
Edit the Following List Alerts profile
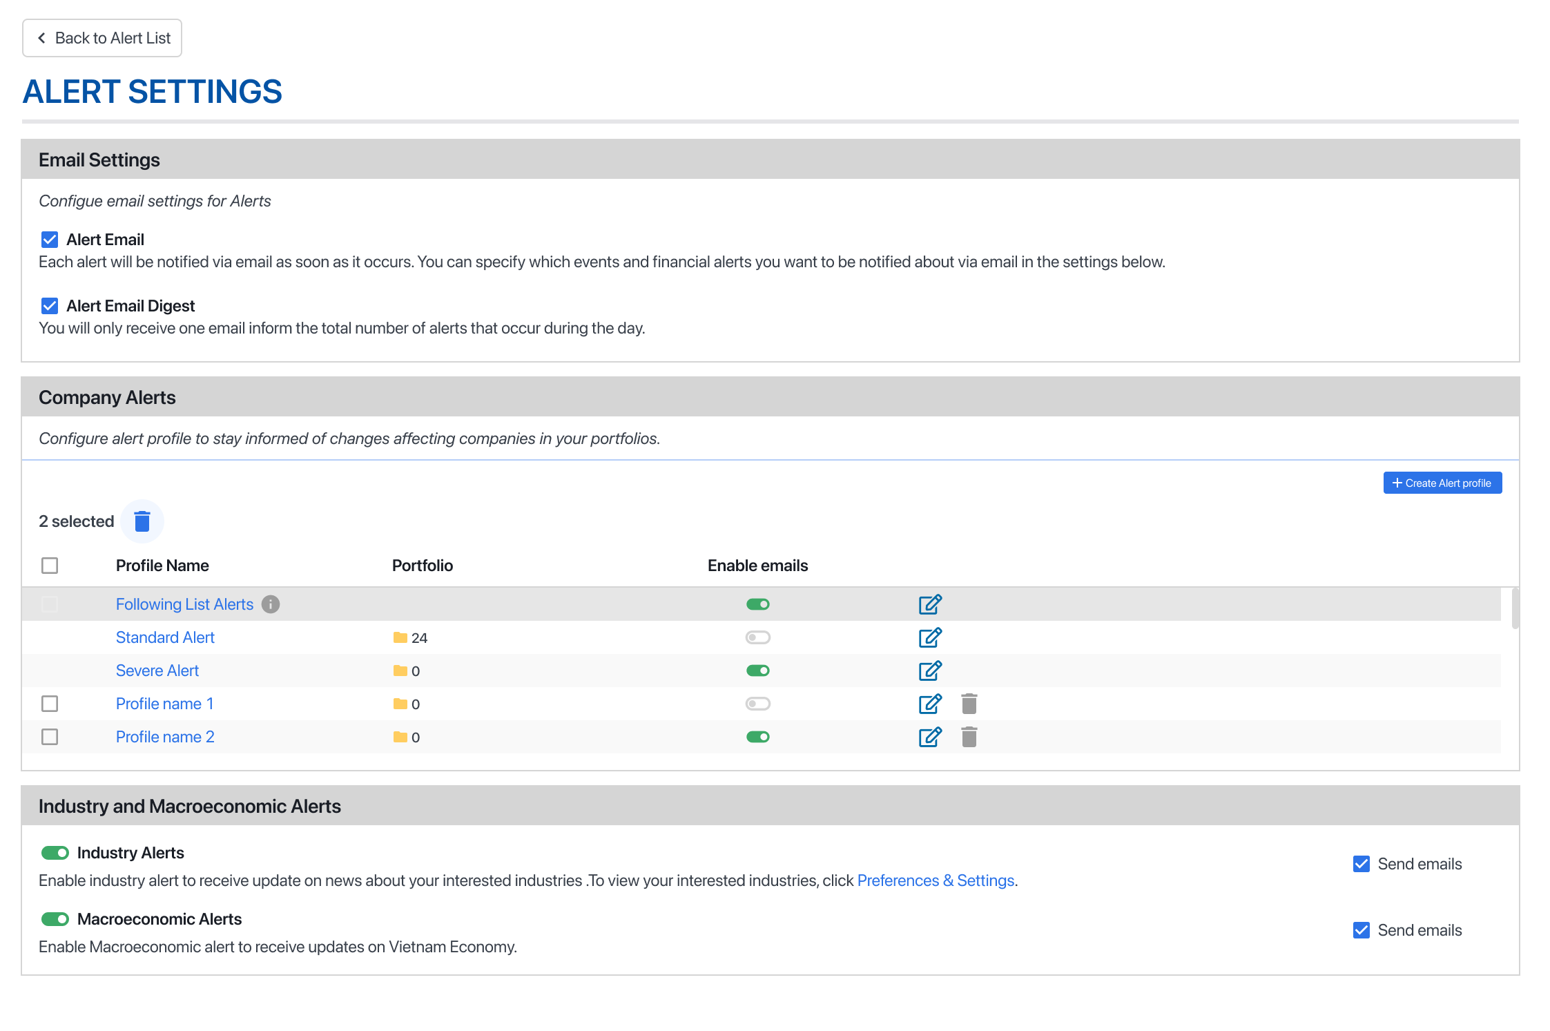pyautogui.click(x=929, y=604)
